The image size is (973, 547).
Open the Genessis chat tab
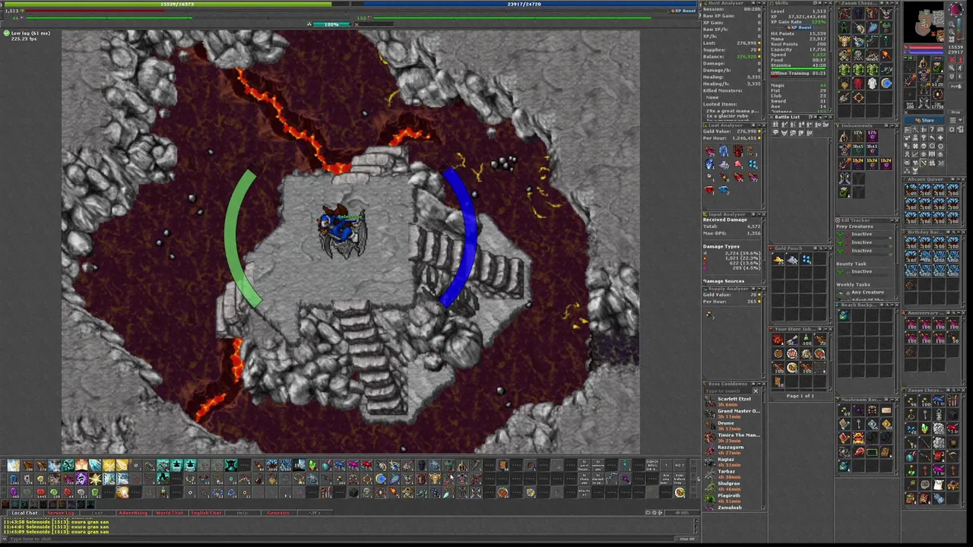278,512
